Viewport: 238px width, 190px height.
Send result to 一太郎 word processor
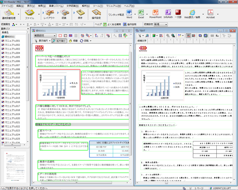[x=178, y=14]
